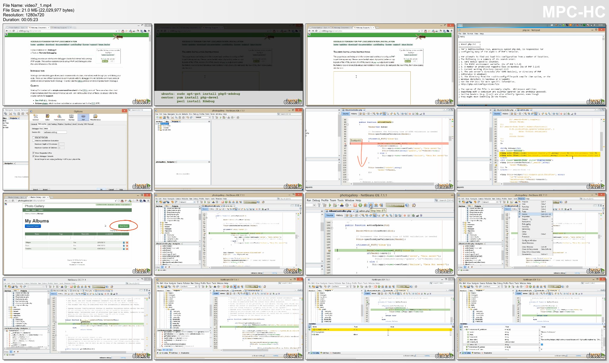Uncheck Show Requested URLs checkbox
This screenshot has height=363, width=609.
33,153
